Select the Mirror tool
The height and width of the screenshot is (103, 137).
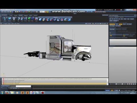point(25,19)
